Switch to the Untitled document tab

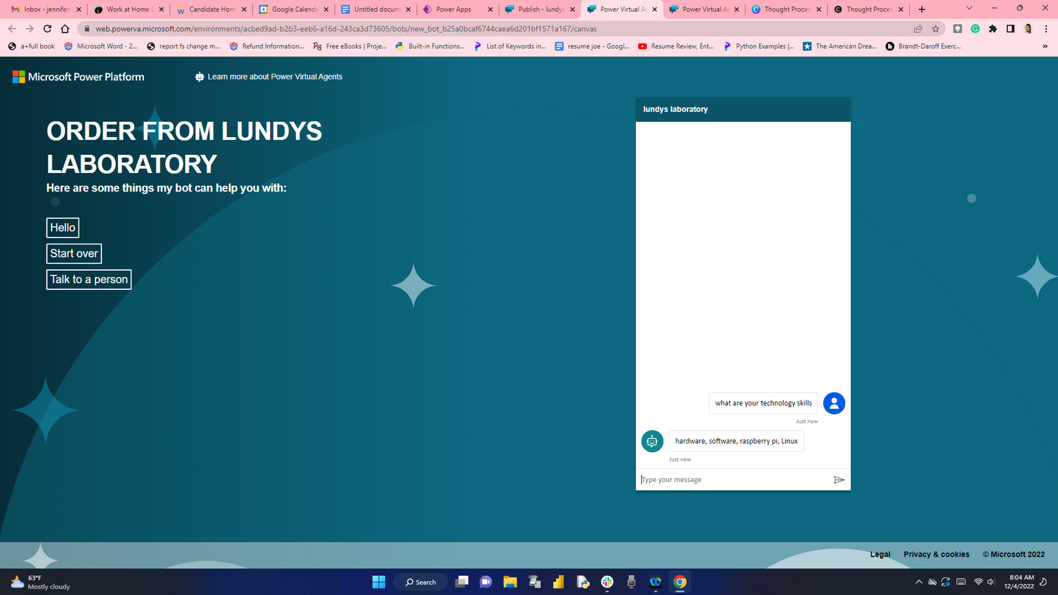point(376,10)
